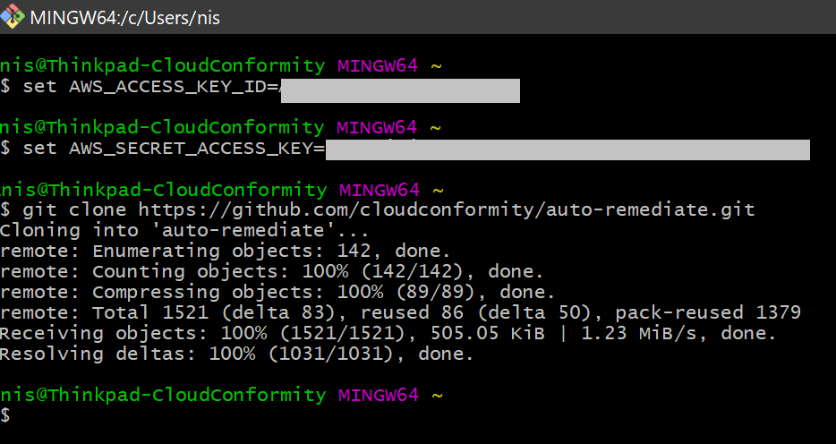Open the cloudconformity auto-remediate GitHub URL
The height and width of the screenshot is (444, 836).
point(447,210)
